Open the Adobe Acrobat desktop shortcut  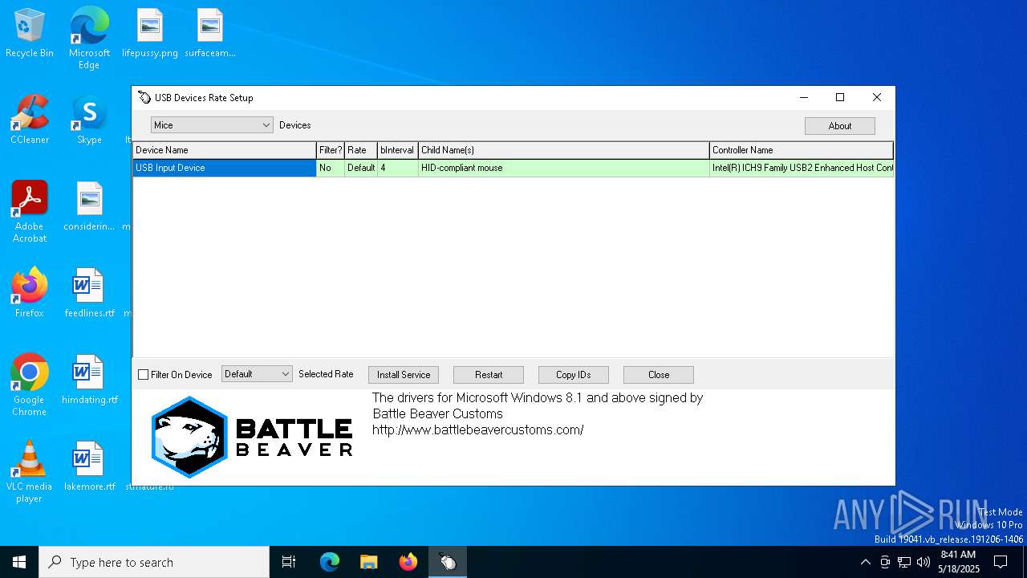30,212
